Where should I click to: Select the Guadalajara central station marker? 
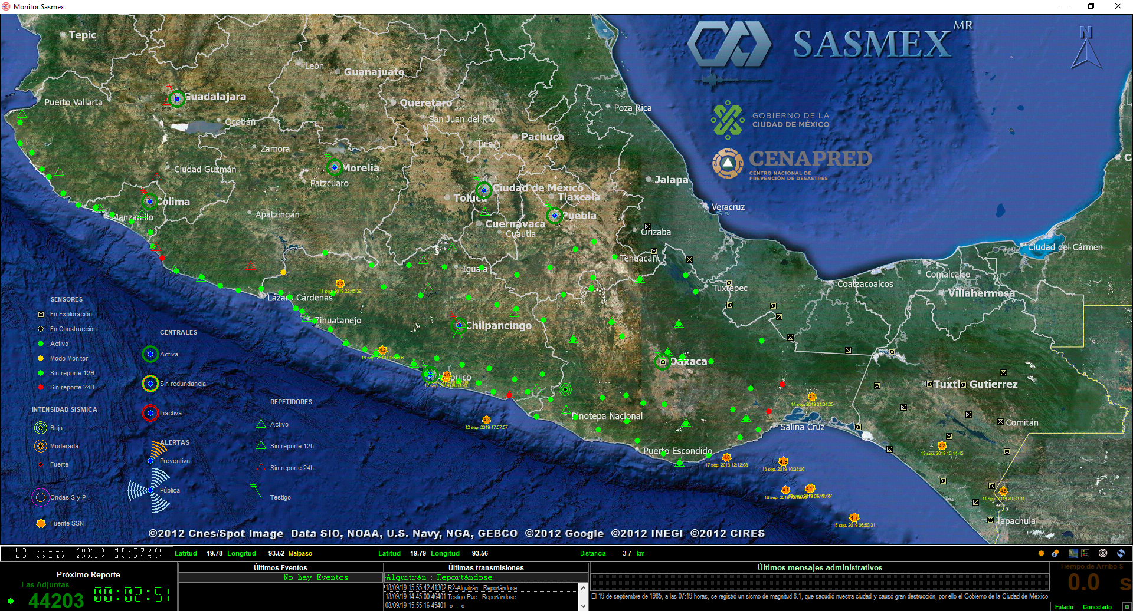[177, 99]
